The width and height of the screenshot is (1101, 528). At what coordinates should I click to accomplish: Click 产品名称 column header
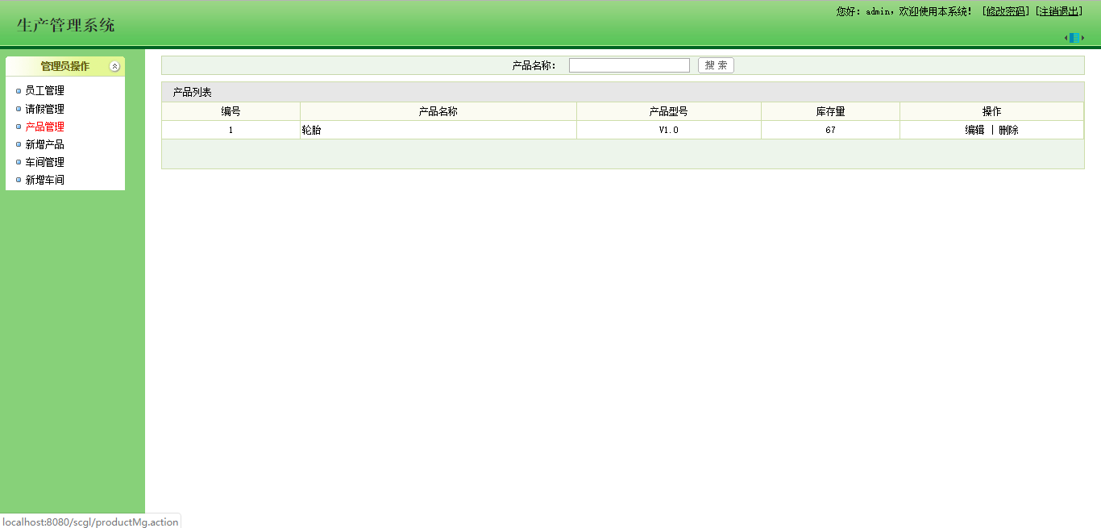click(438, 112)
